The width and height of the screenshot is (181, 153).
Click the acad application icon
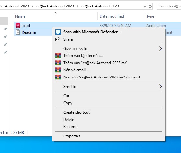(x=18, y=25)
